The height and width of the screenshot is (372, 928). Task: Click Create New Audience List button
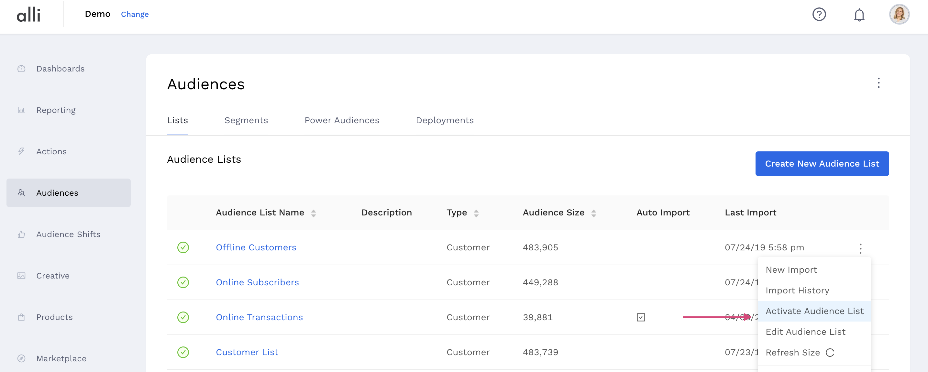tap(822, 164)
